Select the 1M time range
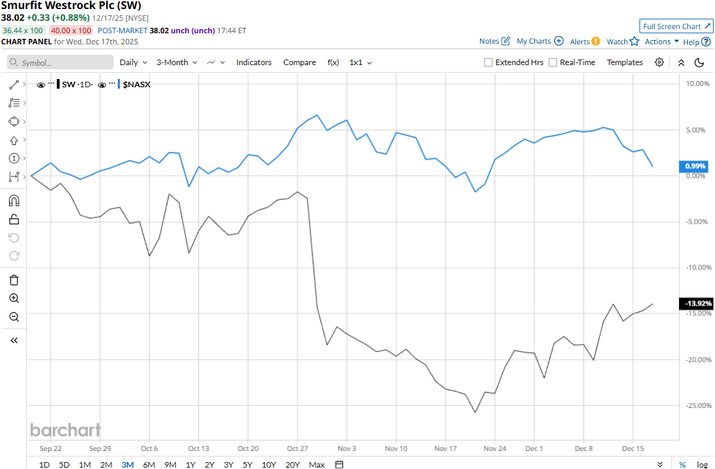 [85, 464]
